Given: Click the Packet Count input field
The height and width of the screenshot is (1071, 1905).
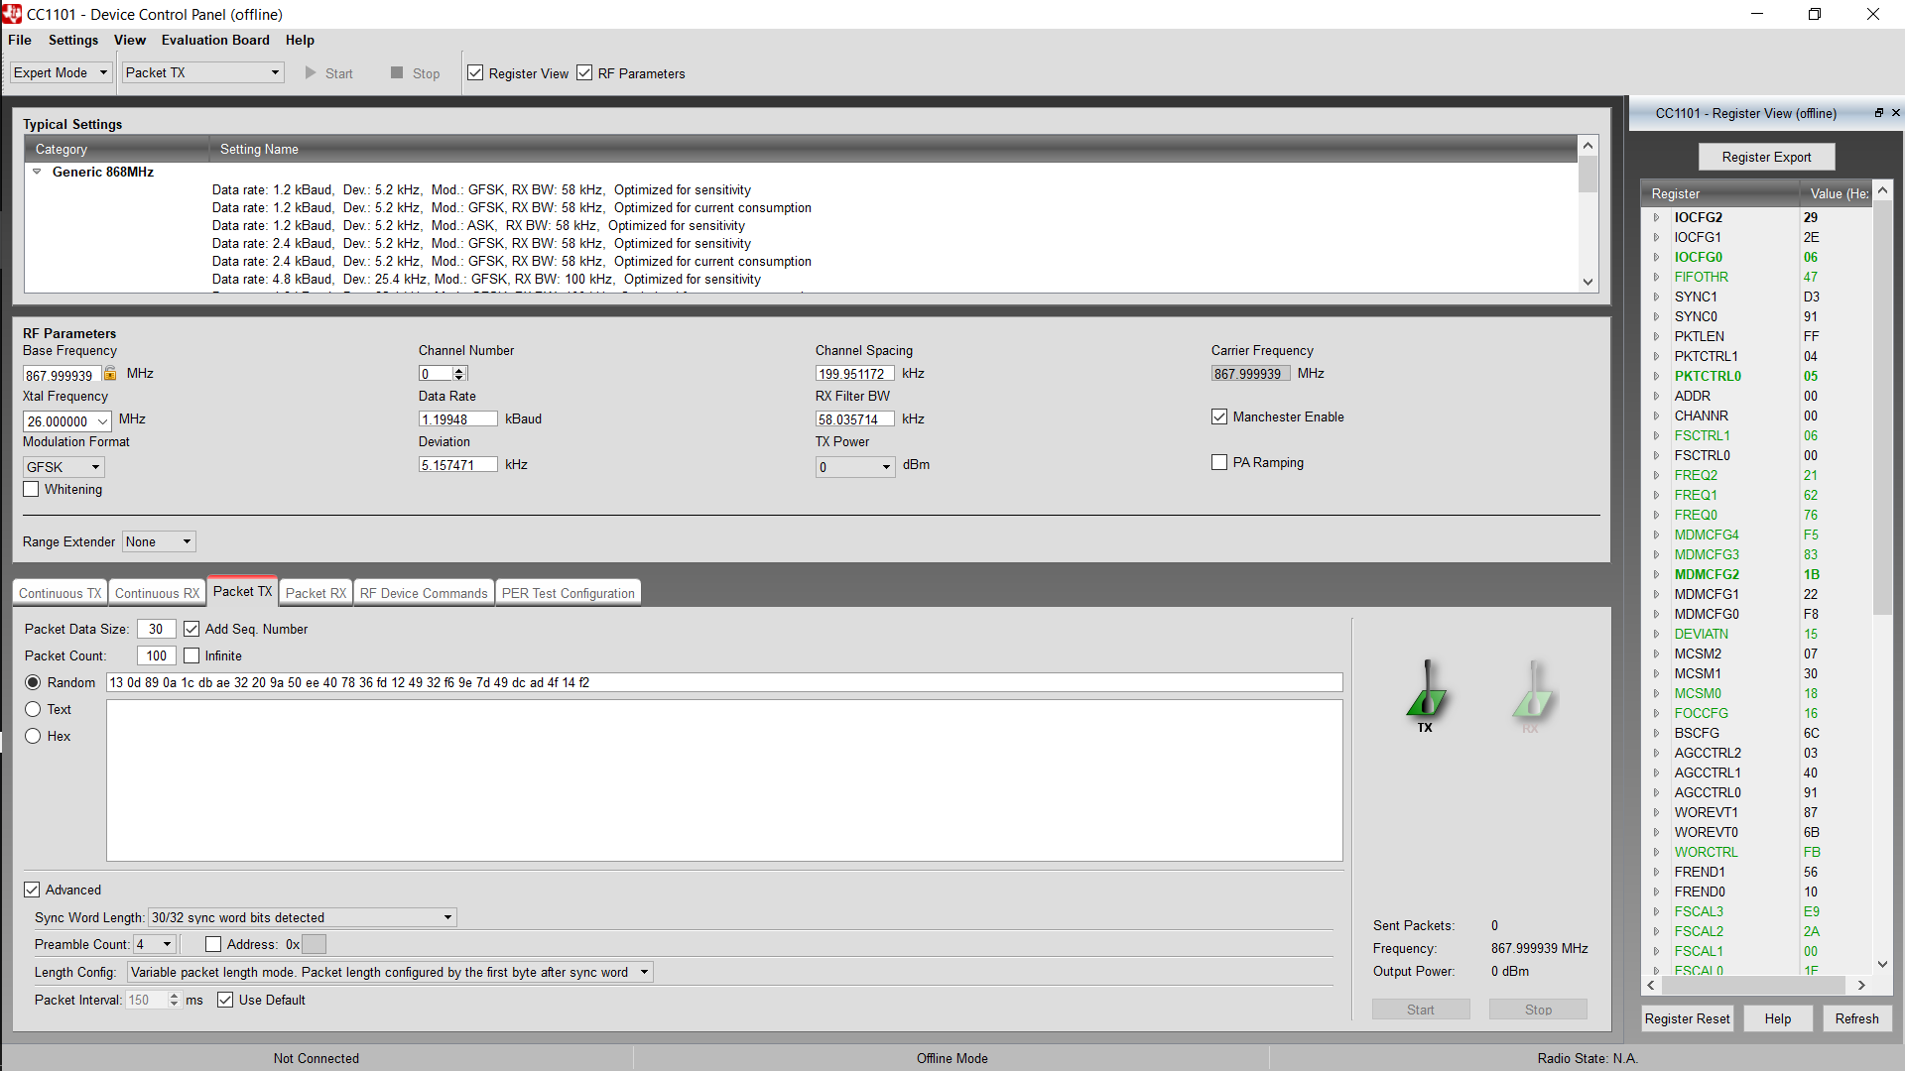Looking at the screenshot, I should pyautogui.click(x=157, y=655).
